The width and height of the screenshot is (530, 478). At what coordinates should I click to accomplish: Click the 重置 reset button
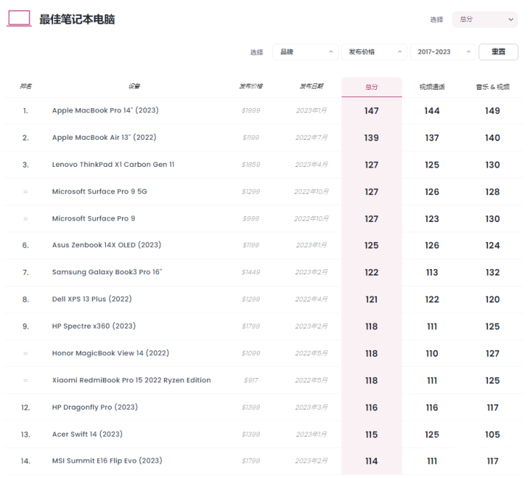498,52
